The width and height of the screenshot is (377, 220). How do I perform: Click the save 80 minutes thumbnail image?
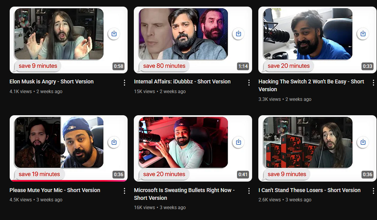(x=193, y=40)
